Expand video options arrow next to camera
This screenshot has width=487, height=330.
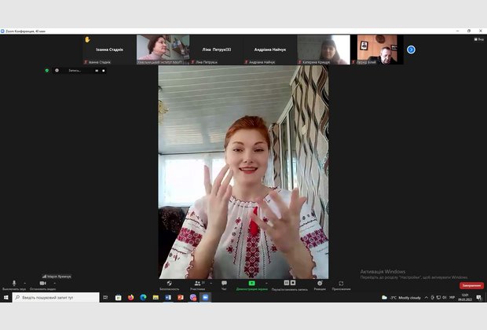[55, 282]
